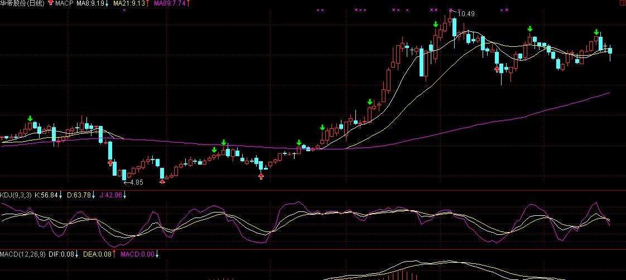This screenshot has height=280, width=626.
Task: Click the red square icon at top-right corner
Action: [622, 3]
